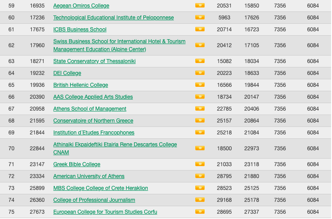Click orange details arrow for Athens School of Management
Screen dimensions: 332x219
point(200,108)
